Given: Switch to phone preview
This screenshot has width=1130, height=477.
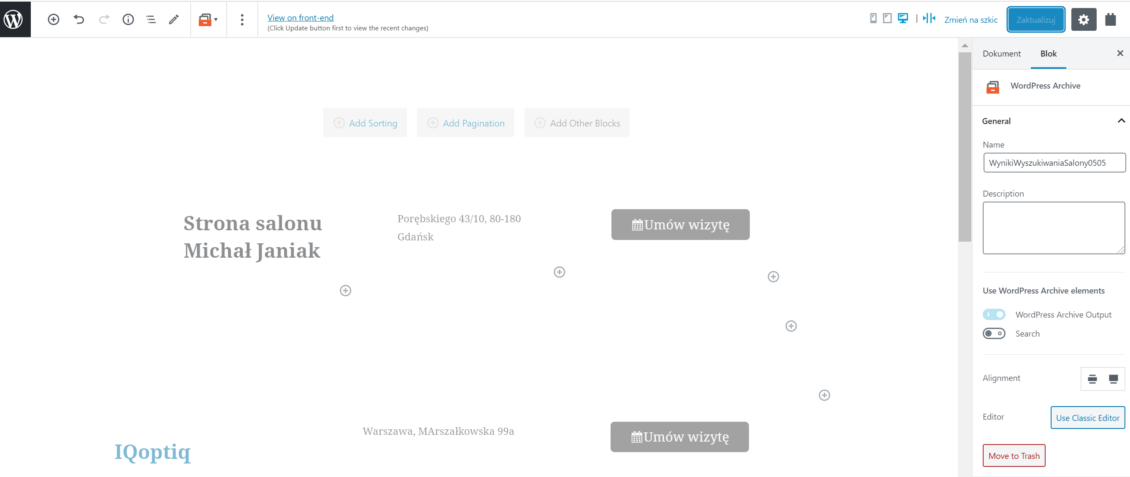Looking at the screenshot, I should tap(873, 19).
